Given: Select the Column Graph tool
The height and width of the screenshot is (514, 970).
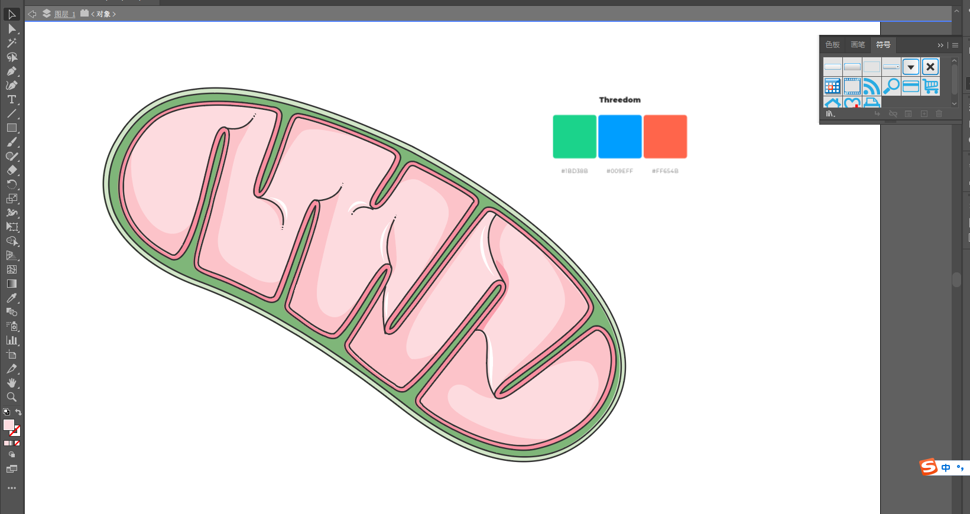Looking at the screenshot, I should [12, 340].
